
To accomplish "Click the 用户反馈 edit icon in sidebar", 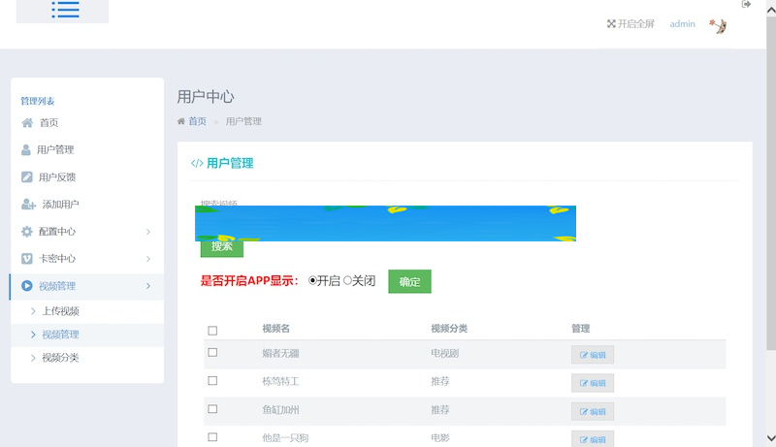I will coord(27,177).
